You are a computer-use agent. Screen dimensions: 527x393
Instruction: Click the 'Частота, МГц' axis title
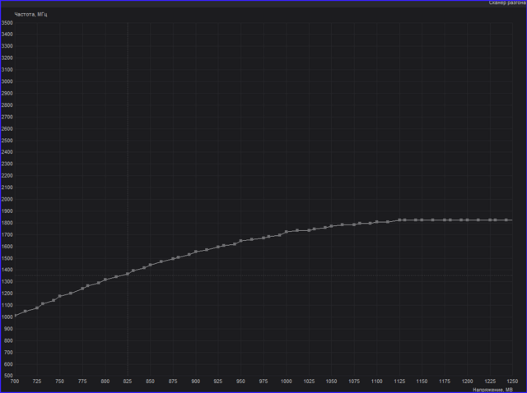click(30, 15)
